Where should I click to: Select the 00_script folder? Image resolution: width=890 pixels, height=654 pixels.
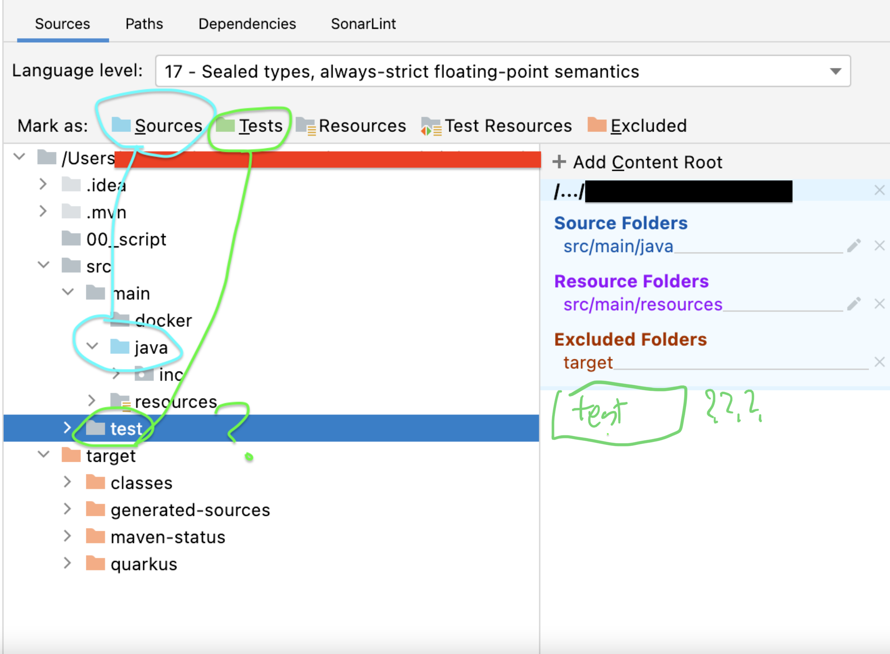click(126, 239)
